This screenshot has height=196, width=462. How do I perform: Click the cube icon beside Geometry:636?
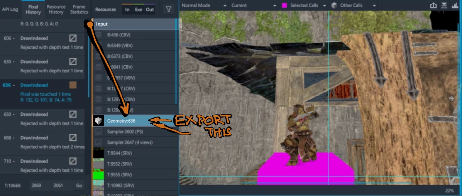[x=98, y=121]
